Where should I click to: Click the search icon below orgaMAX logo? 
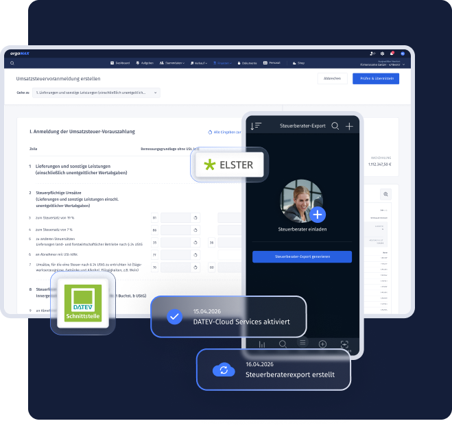point(12,63)
